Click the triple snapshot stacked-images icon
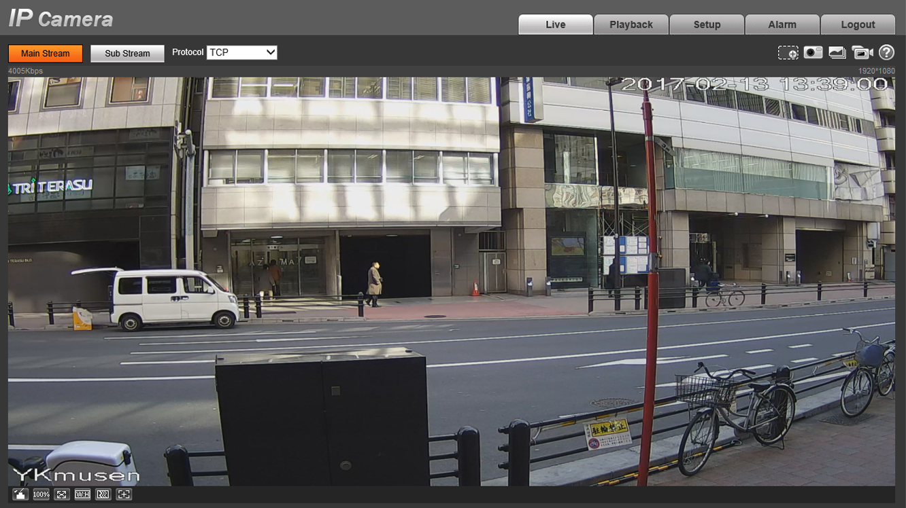906x508 pixels. [837, 53]
